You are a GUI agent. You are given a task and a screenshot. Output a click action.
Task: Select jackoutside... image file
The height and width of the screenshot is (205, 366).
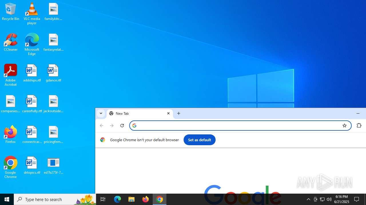(x=53, y=104)
